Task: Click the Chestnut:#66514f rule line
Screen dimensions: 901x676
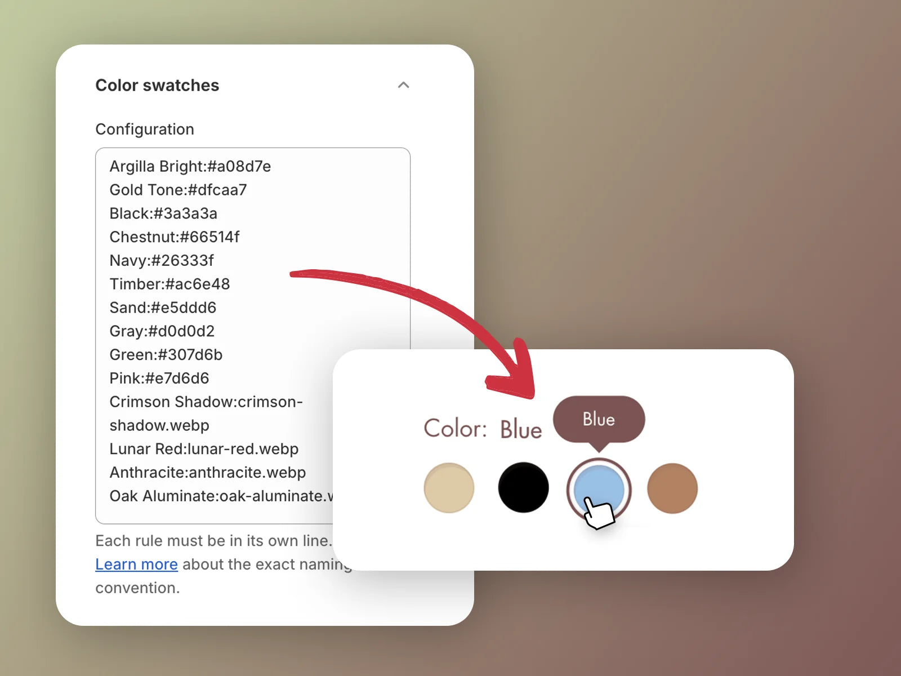Action: point(175,237)
